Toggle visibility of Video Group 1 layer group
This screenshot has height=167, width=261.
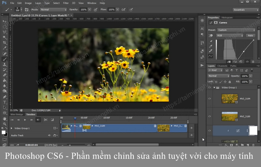click(209, 88)
